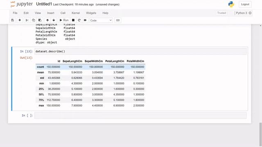Viewport: 262px width, 147px height.
Task: Click the empty code cell input
Action: 140,115
